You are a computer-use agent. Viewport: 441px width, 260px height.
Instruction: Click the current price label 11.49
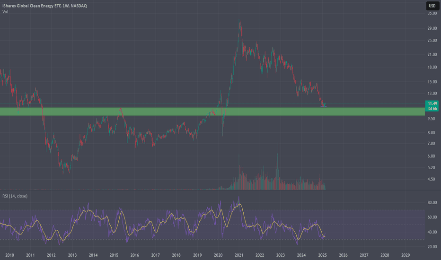coord(432,104)
